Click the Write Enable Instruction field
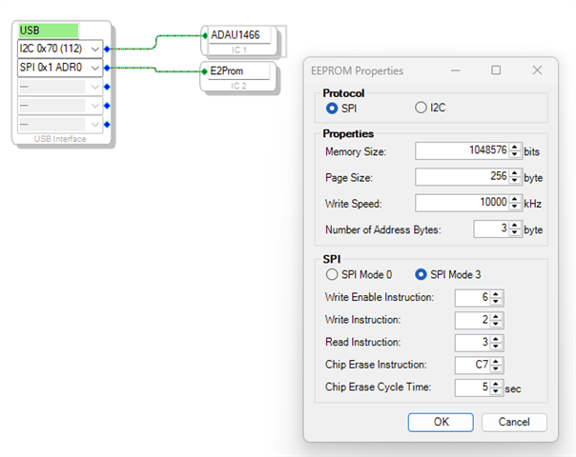576x457 pixels. (472, 297)
